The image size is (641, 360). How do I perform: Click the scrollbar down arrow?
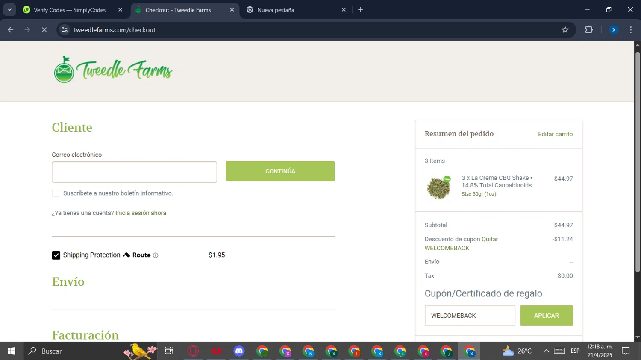tap(637, 337)
